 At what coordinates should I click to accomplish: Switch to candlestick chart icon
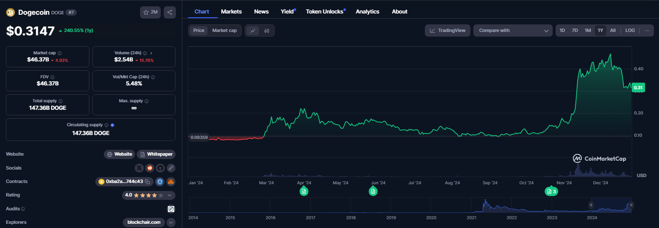[x=267, y=31]
